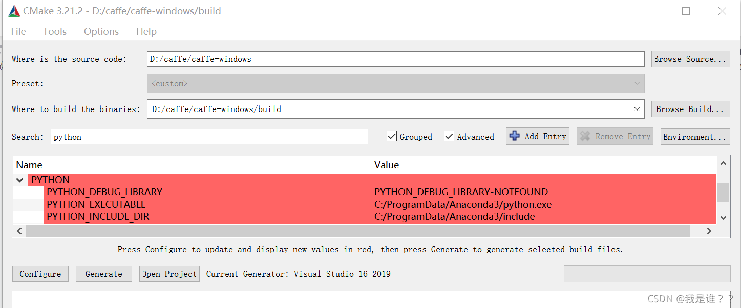Click the C:/ProgramData/Anaconda3/include value

[x=454, y=216]
